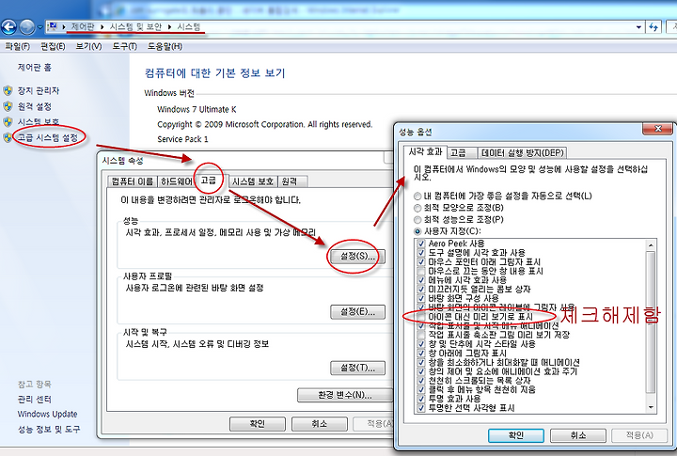Image resolution: width=677 pixels, height=456 pixels.
Task: Open 고급 시스템 설정 link
Action: tap(48, 137)
